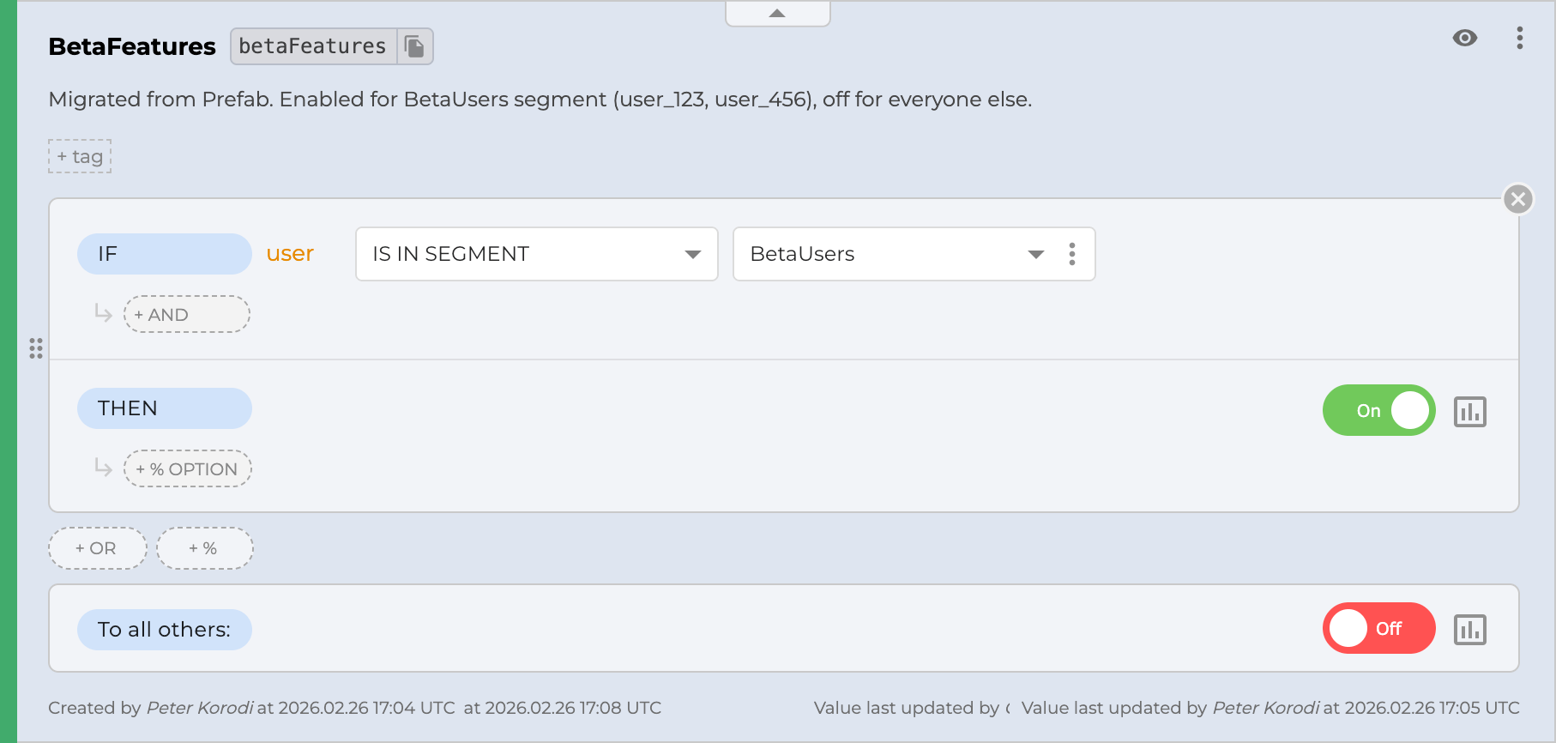The width and height of the screenshot is (1556, 743).
Task: Click the flag description text
Action: click(x=540, y=100)
